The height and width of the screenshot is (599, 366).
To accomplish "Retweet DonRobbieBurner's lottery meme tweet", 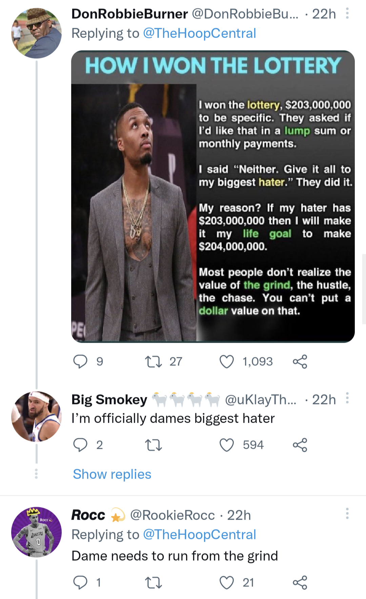I will point(153,362).
